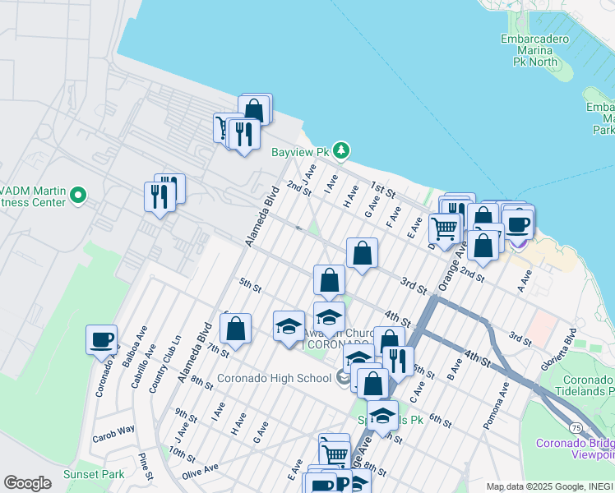615x493 pixels.
Task: Open the shopping bag marker on 3rd St near G Ave
Action: [x=362, y=255]
